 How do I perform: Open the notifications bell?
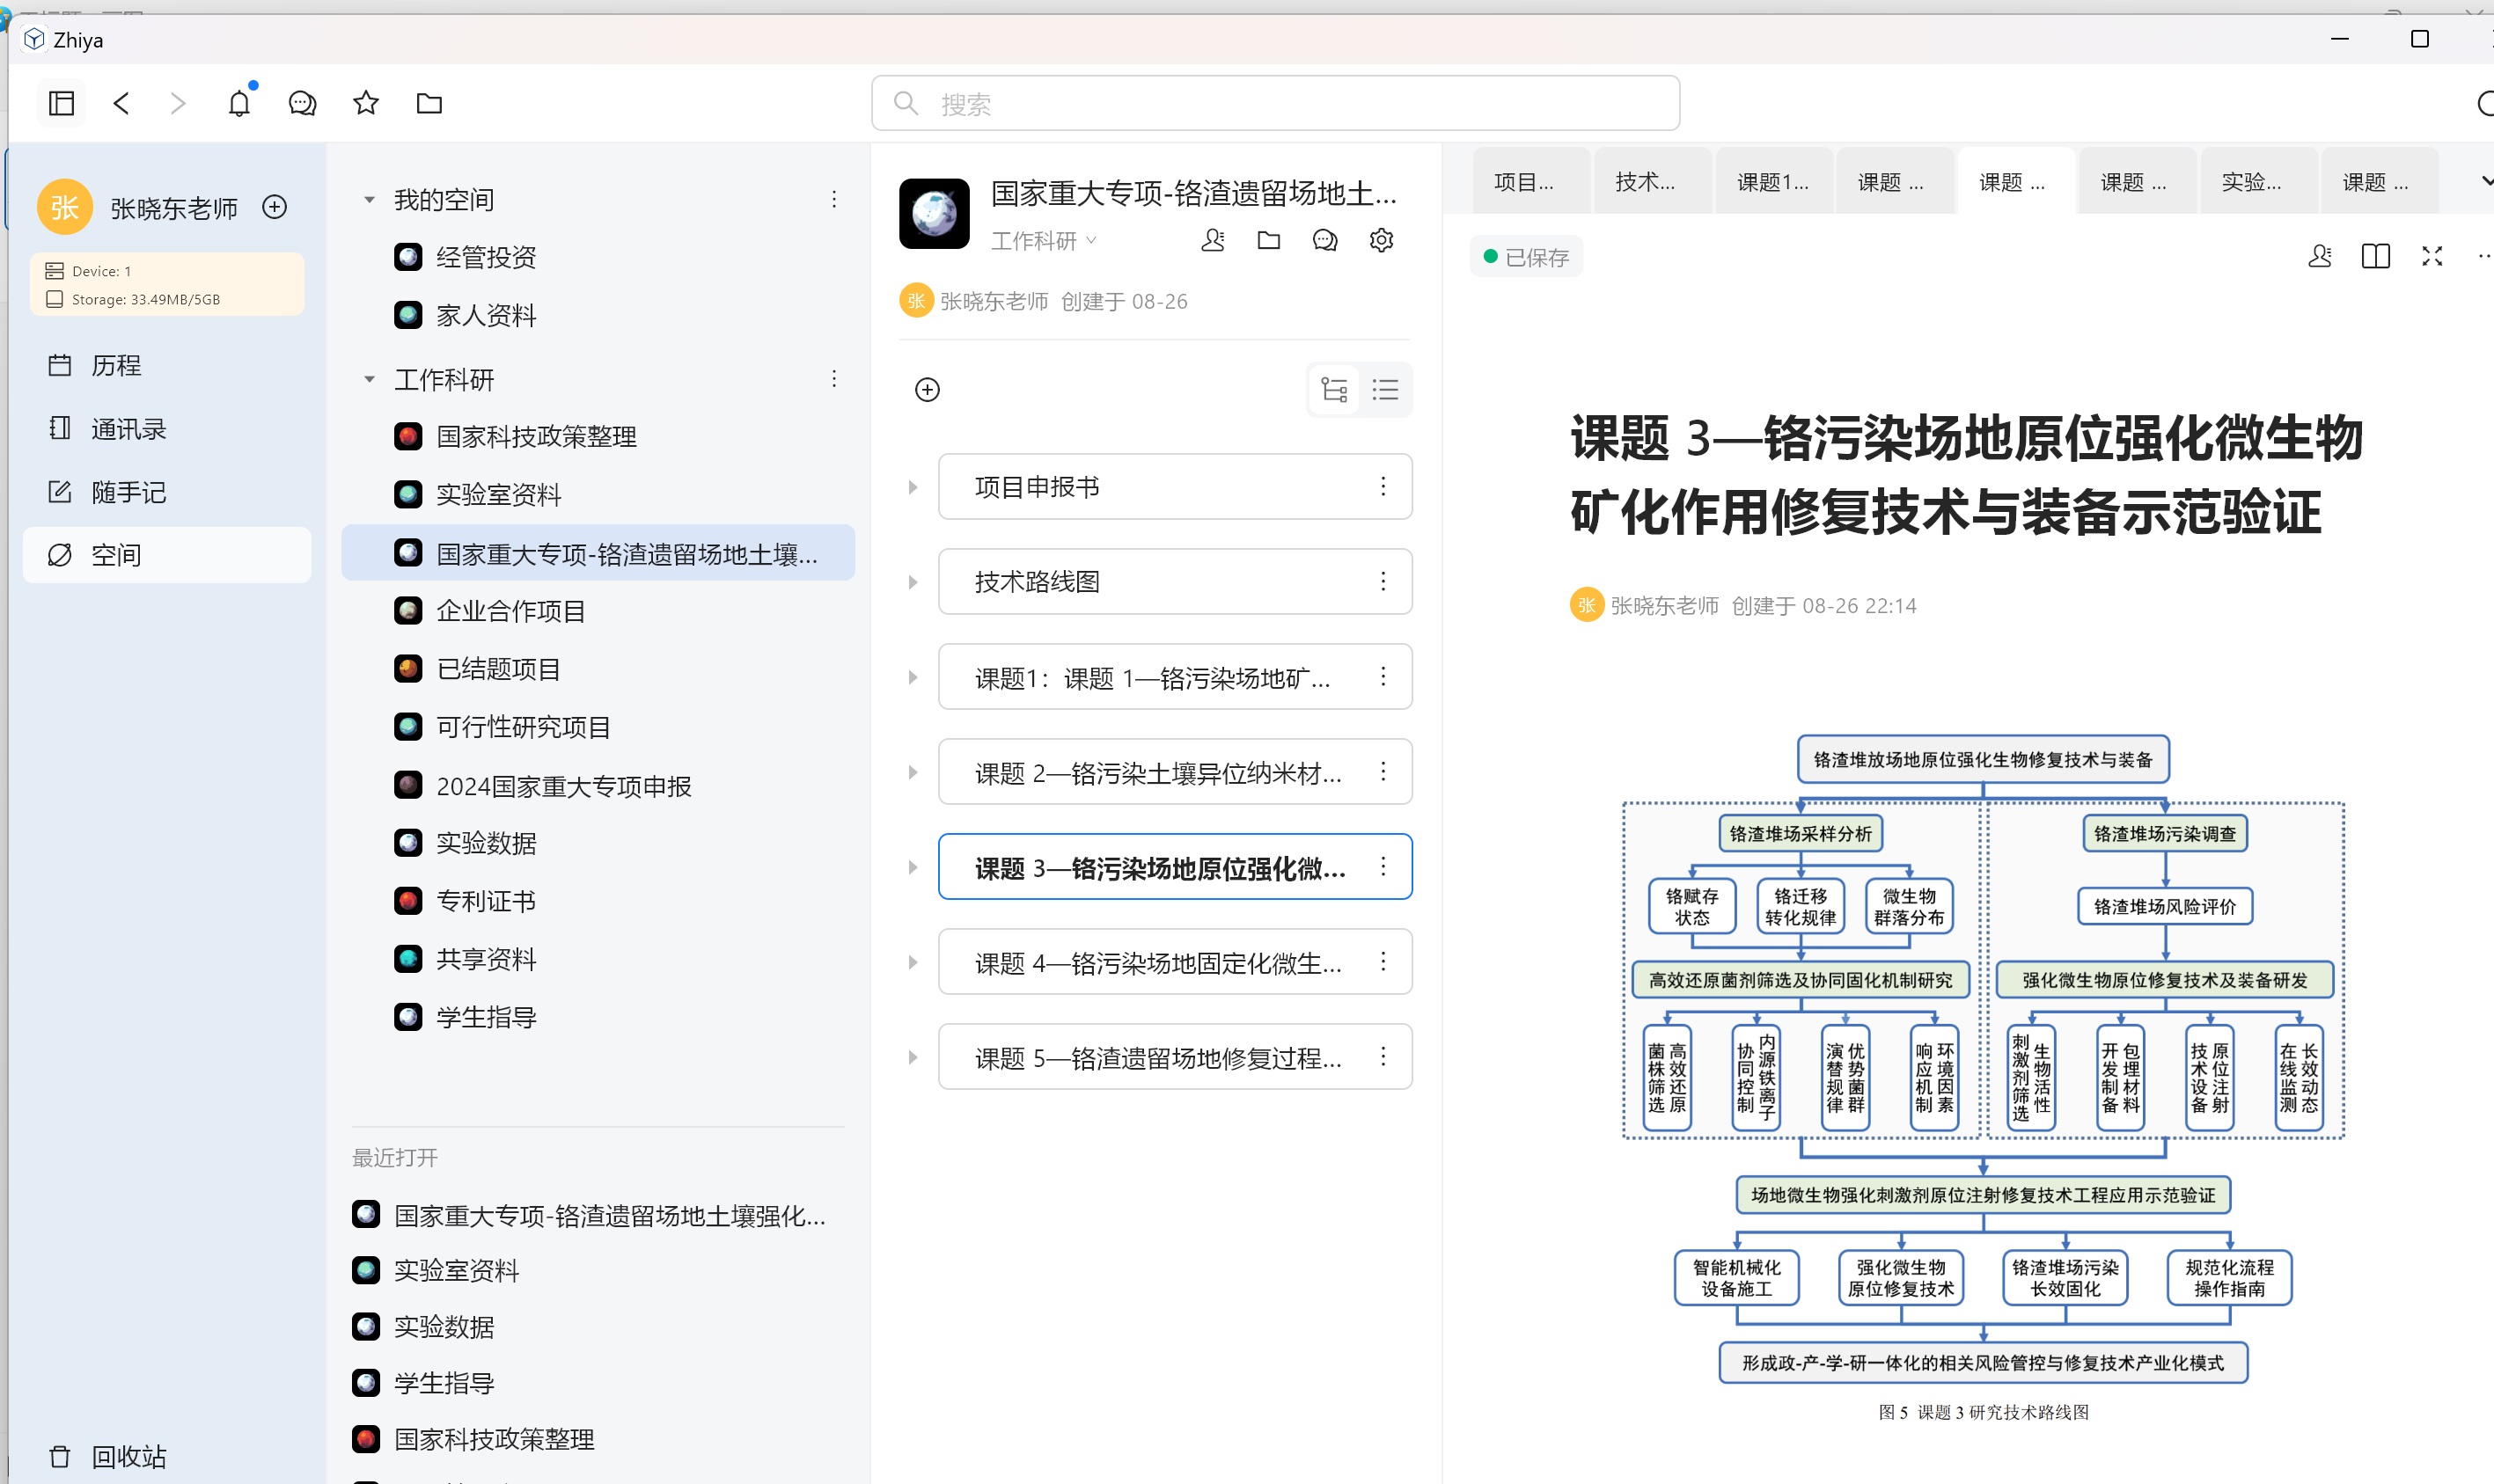pyautogui.click(x=239, y=103)
